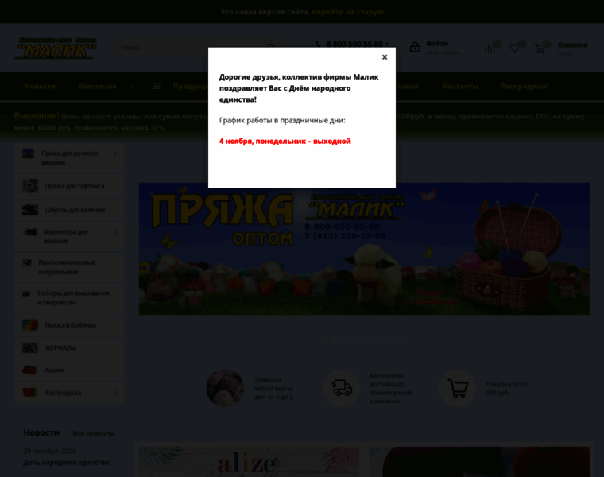The image size is (604, 477).
Task: Open Пряжа в бобинах category
Action: [x=71, y=325]
